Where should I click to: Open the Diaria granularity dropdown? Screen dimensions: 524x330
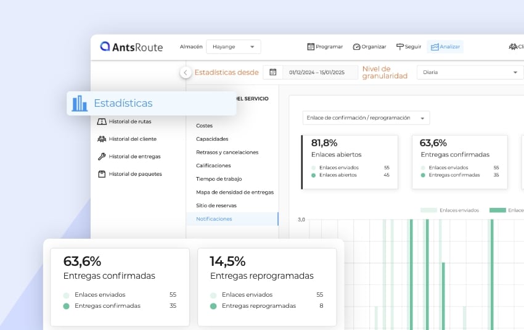(470, 72)
